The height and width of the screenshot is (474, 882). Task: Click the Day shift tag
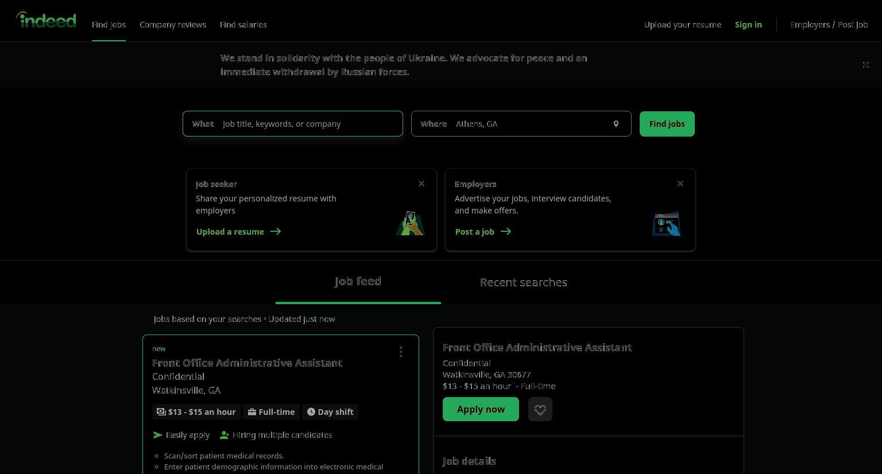[x=330, y=412]
